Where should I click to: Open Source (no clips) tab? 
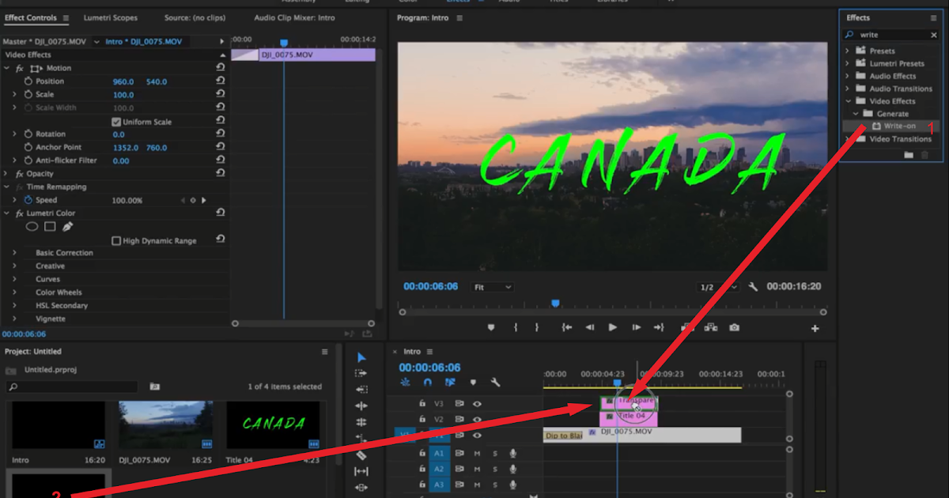tap(195, 17)
